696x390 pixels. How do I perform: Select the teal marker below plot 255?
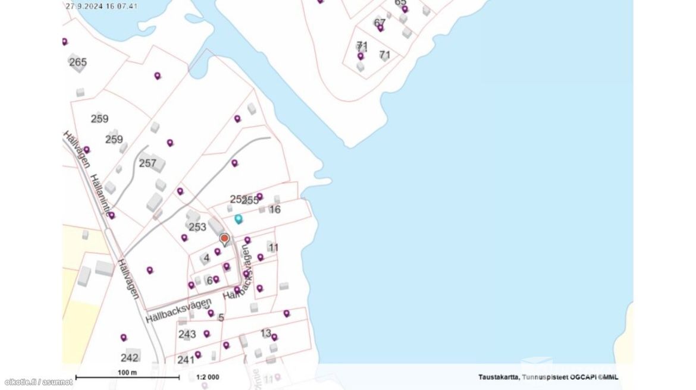[239, 219]
